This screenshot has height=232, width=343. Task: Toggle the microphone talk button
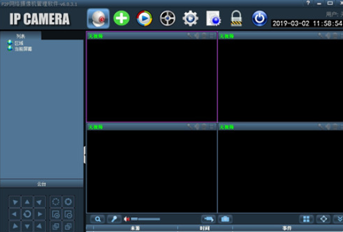(113, 219)
